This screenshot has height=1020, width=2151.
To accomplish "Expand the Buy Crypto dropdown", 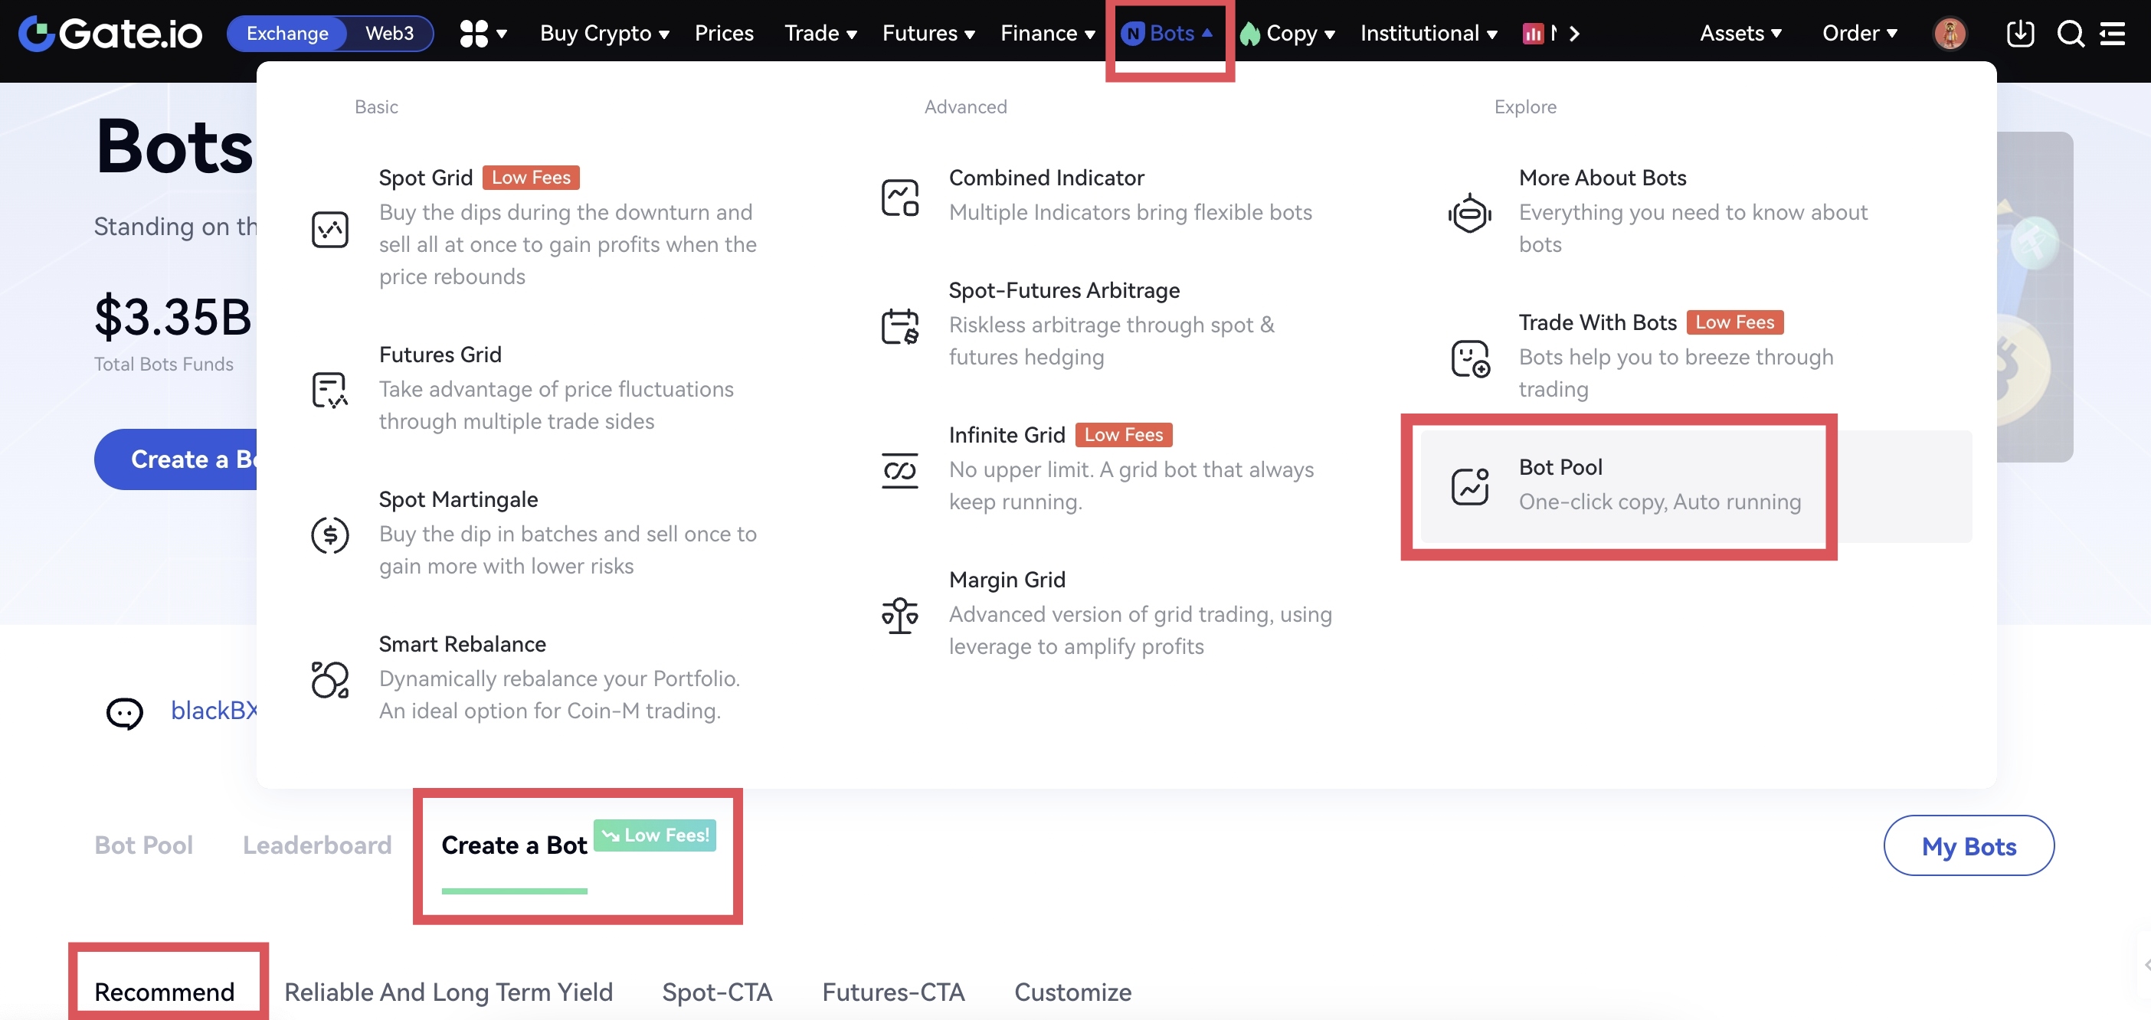I will (604, 34).
